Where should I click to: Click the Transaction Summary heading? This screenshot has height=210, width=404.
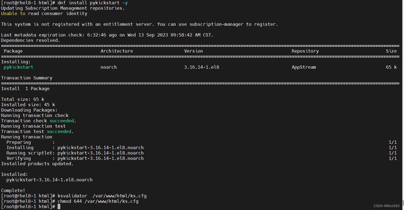[27, 78]
